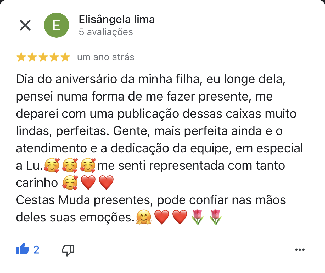Open reviewer name Elisângela lima
This screenshot has width=325, height=273.
tap(117, 19)
